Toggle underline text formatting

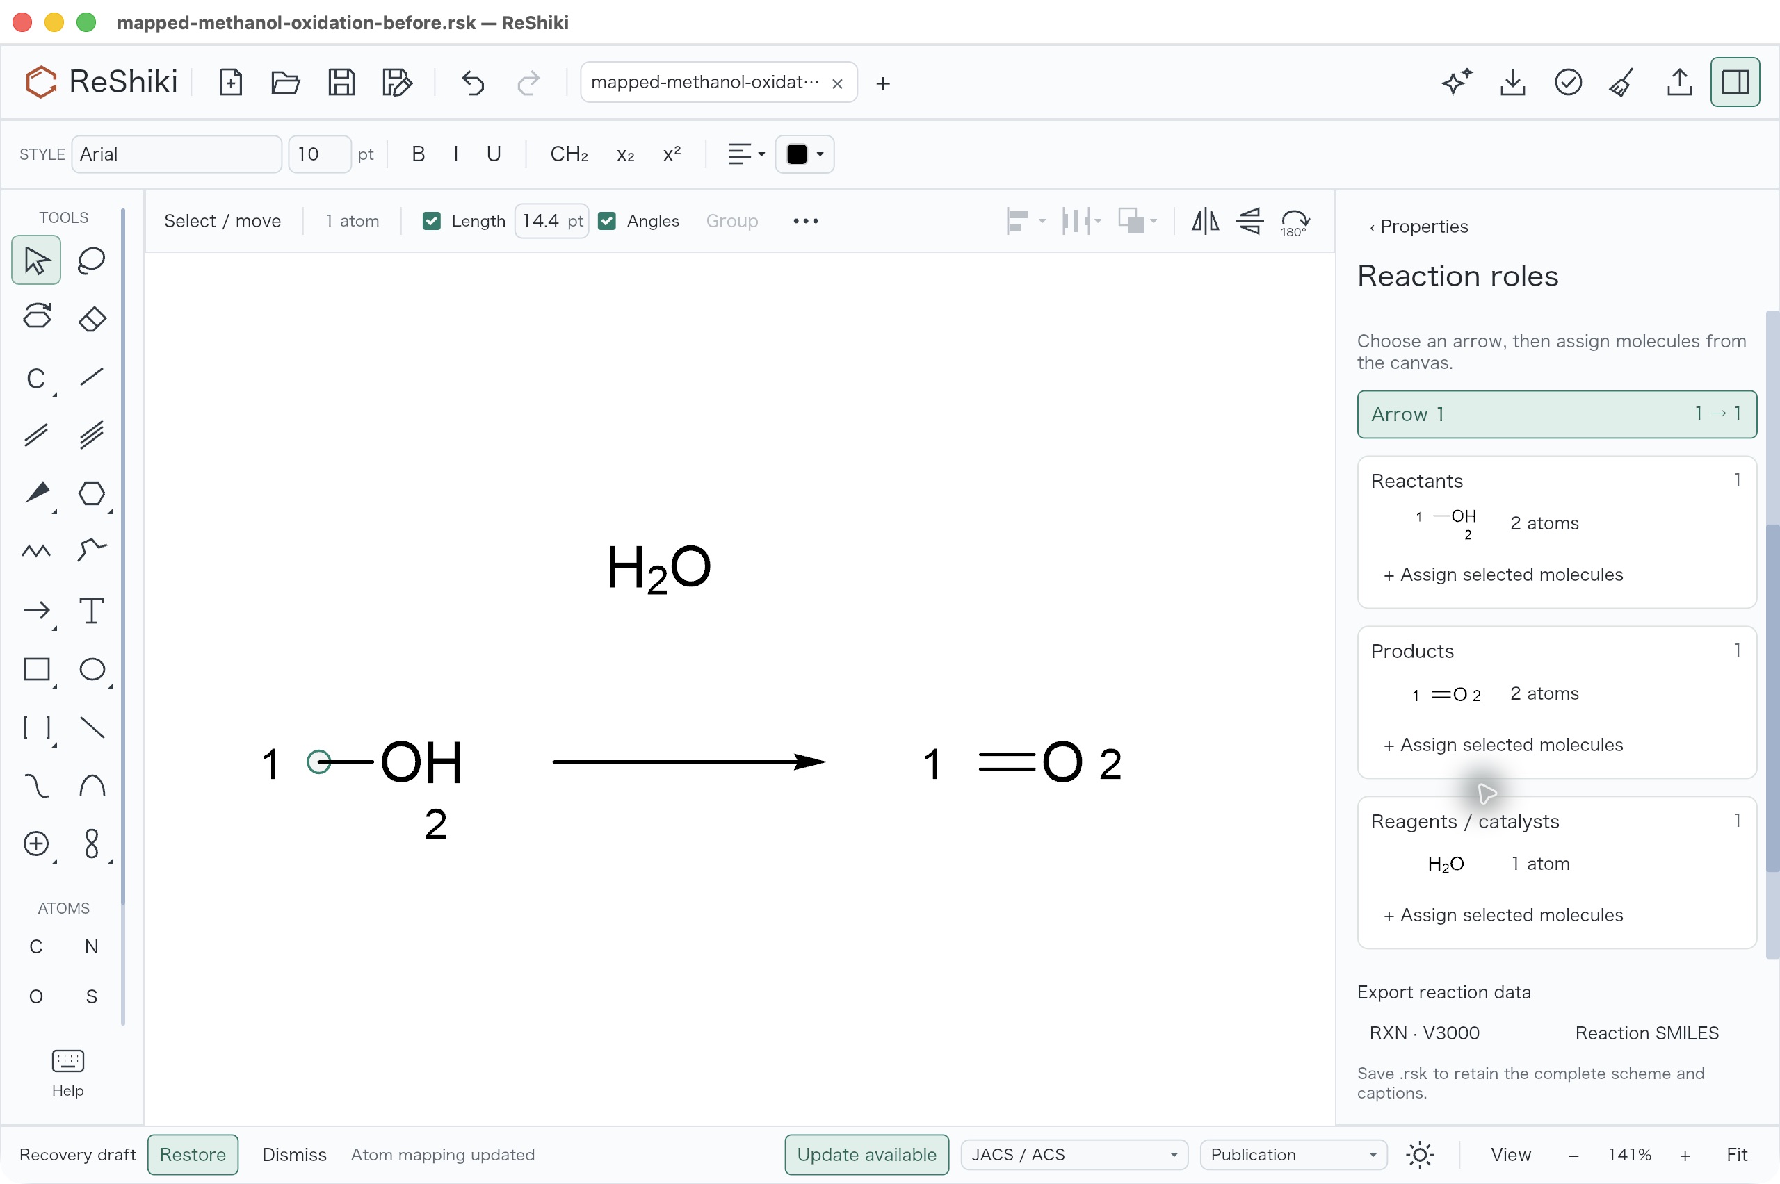click(494, 154)
